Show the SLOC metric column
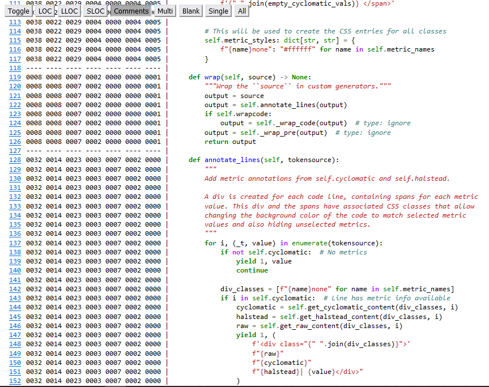This screenshot has width=489, height=387. pos(95,11)
